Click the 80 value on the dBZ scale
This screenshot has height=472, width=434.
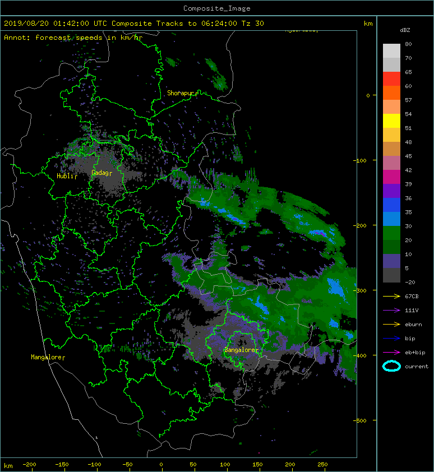coord(408,44)
